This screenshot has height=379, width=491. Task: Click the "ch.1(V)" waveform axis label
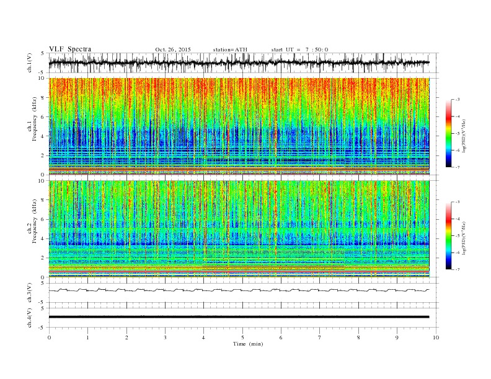tap(30, 63)
